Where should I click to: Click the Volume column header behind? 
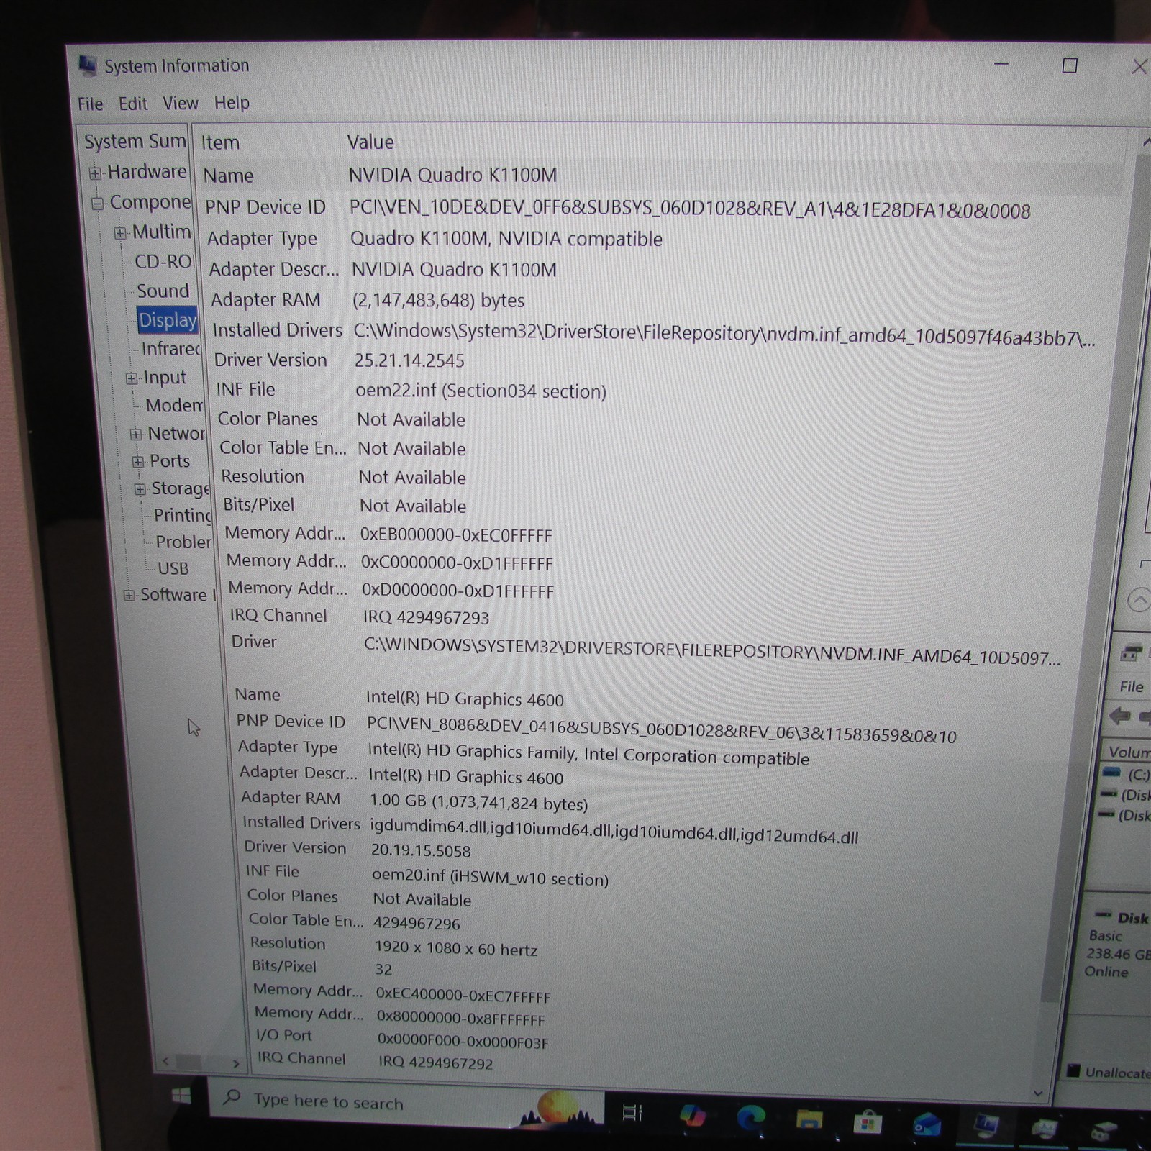1129,752
